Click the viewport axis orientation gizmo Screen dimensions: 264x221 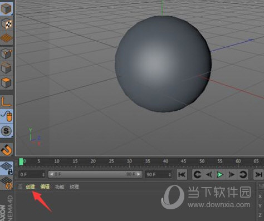(35, 137)
